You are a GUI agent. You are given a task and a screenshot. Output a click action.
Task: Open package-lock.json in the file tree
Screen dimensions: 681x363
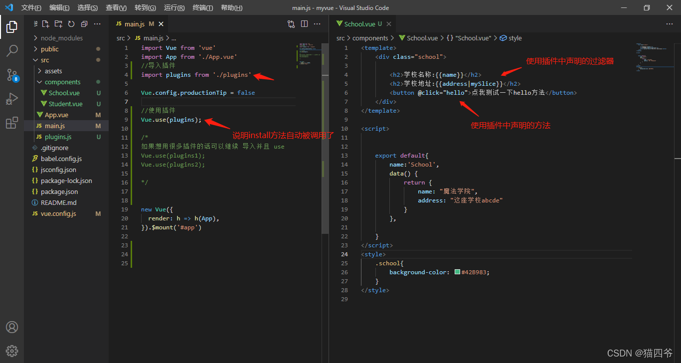(66, 181)
